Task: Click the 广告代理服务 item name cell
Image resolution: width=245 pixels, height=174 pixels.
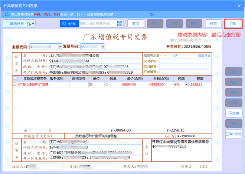Action: coord(43,84)
